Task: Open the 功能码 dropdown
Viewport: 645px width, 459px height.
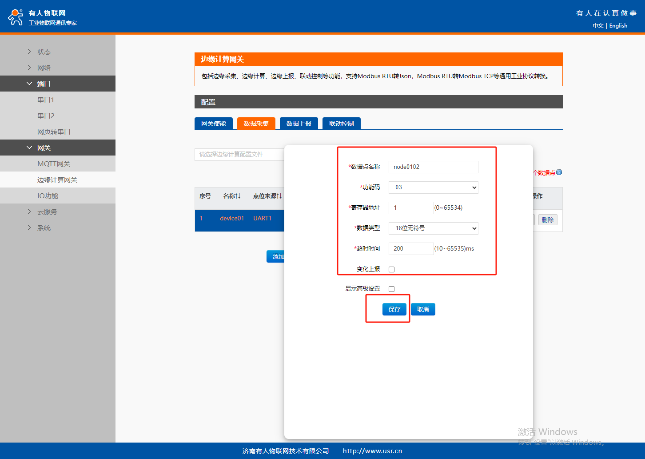Action: tap(433, 188)
